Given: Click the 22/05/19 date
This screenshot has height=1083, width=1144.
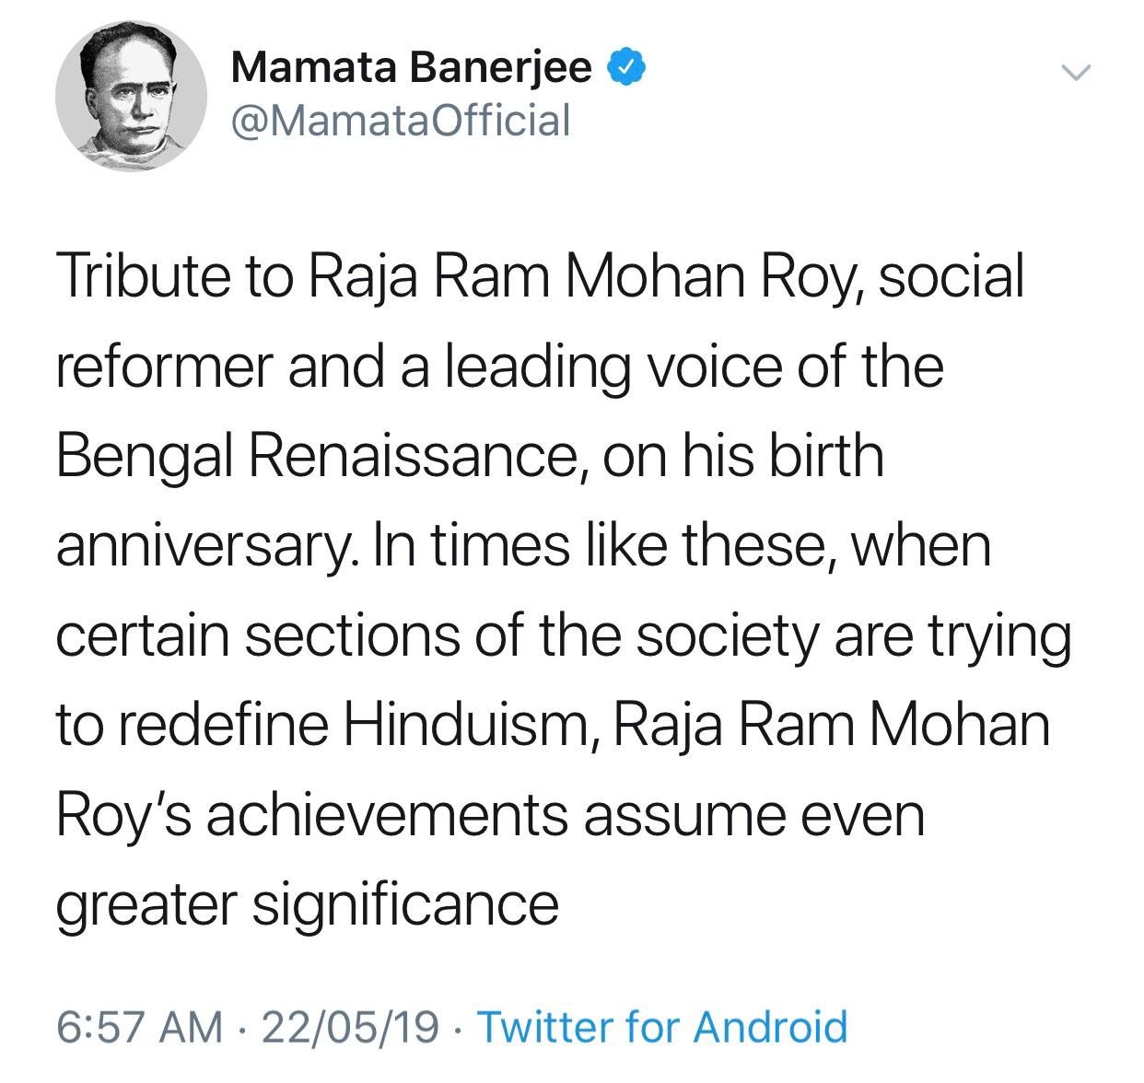Looking at the screenshot, I should (x=350, y=1027).
